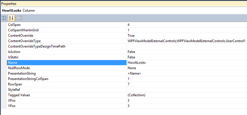
Task: Toggle the ContentOverride True value
Action: 187,35
